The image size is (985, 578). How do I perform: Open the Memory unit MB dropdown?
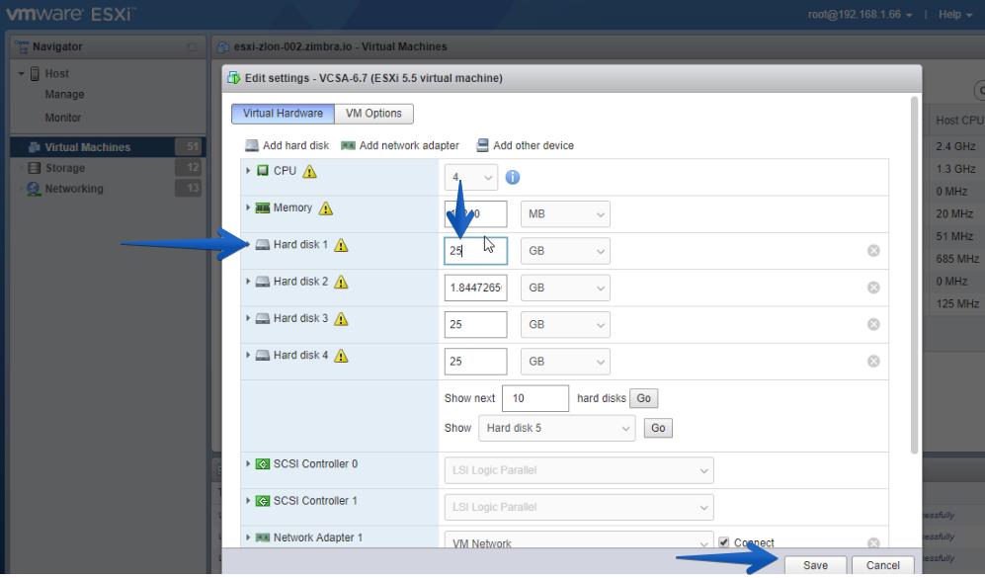[x=565, y=214]
